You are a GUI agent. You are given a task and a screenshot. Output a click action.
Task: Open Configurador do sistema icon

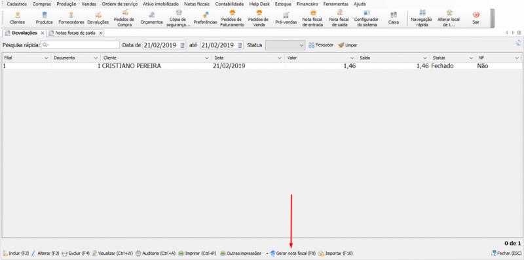pyautogui.click(x=366, y=18)
